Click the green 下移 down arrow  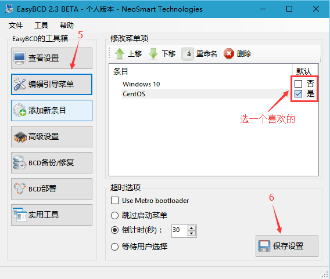pos(153,53)
